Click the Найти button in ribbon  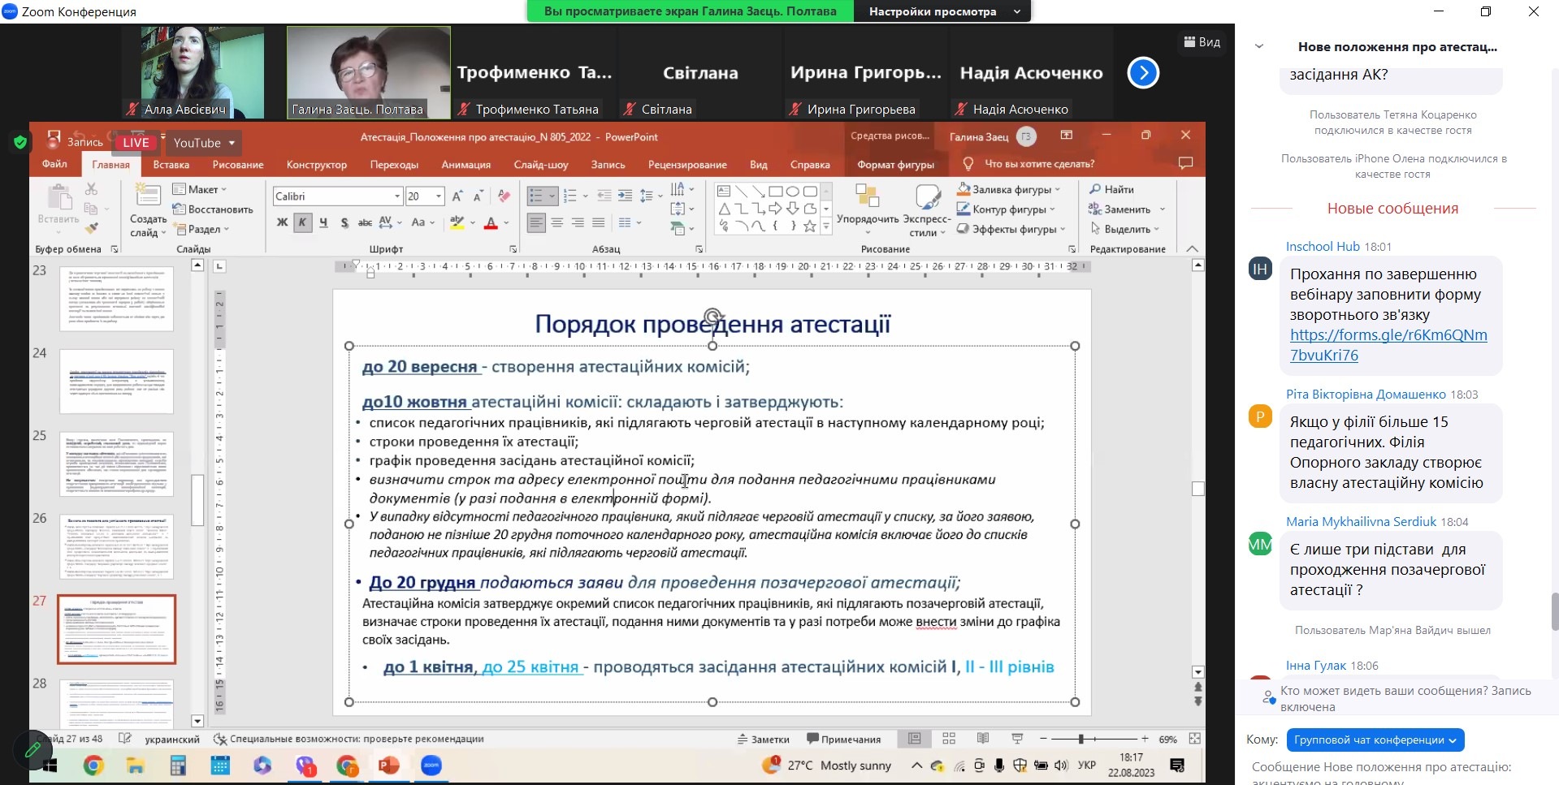click(x=1111, y=189)
